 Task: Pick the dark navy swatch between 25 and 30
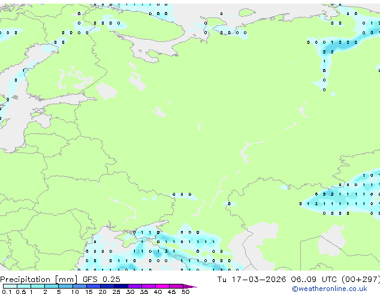(121, 286)
